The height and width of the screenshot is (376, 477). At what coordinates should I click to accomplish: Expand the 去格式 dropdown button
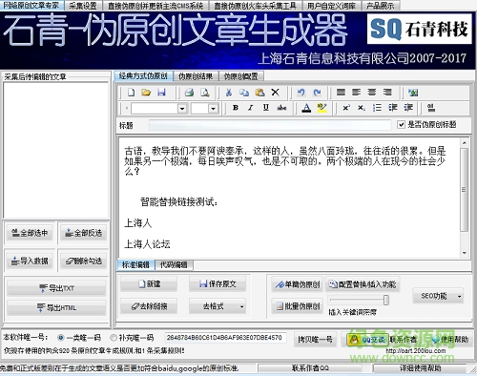tap(241, 306)
